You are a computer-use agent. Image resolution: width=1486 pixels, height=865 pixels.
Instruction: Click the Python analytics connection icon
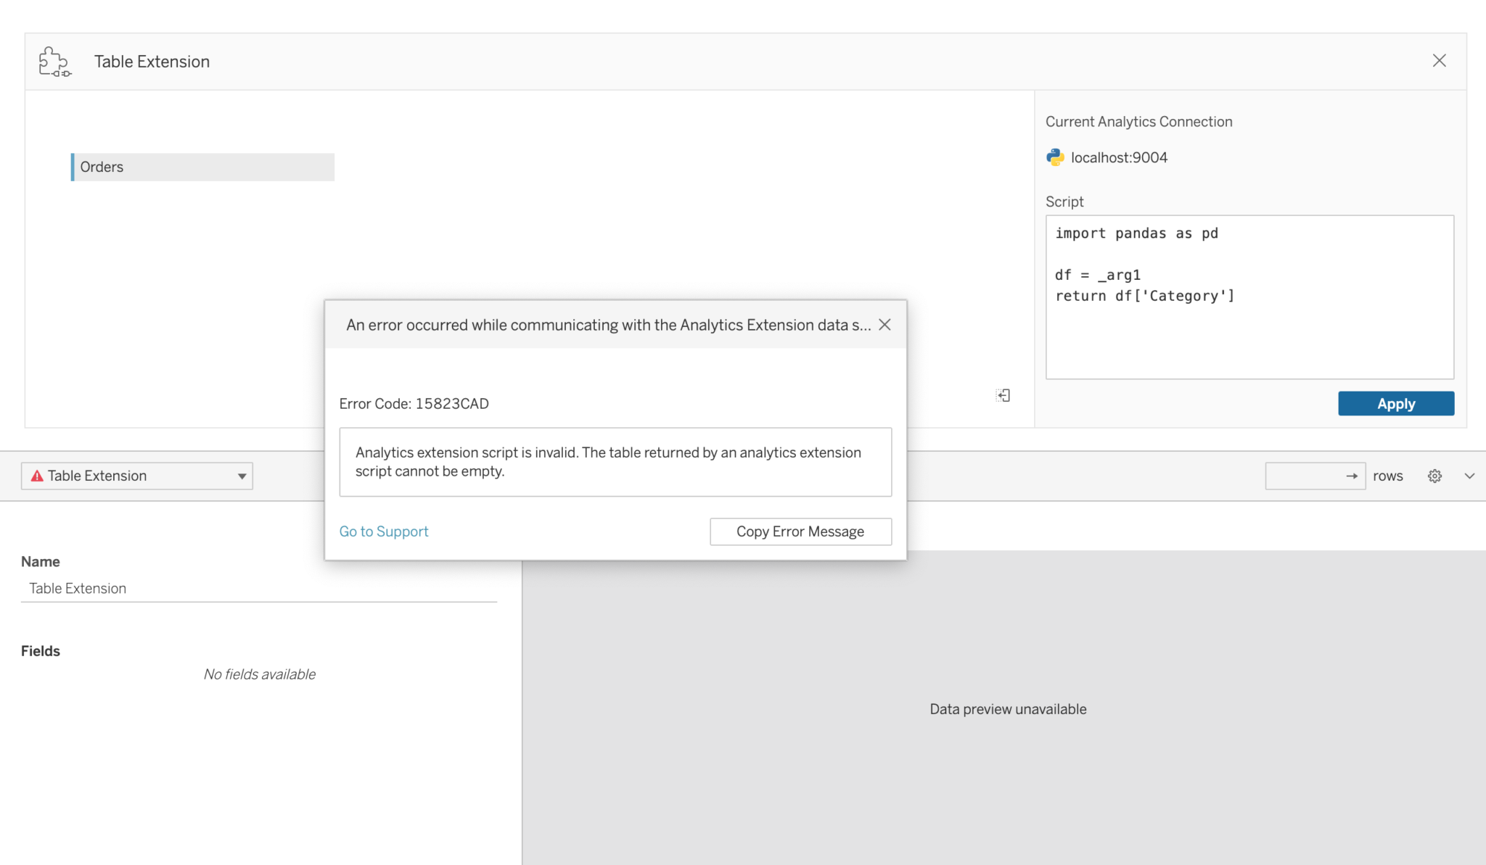1054,157
